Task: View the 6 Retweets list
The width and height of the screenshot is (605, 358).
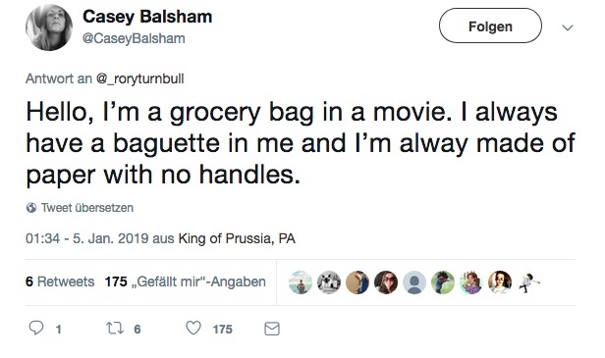Action: tap(60, 281)
